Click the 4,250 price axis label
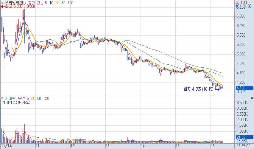 (241, 82)
